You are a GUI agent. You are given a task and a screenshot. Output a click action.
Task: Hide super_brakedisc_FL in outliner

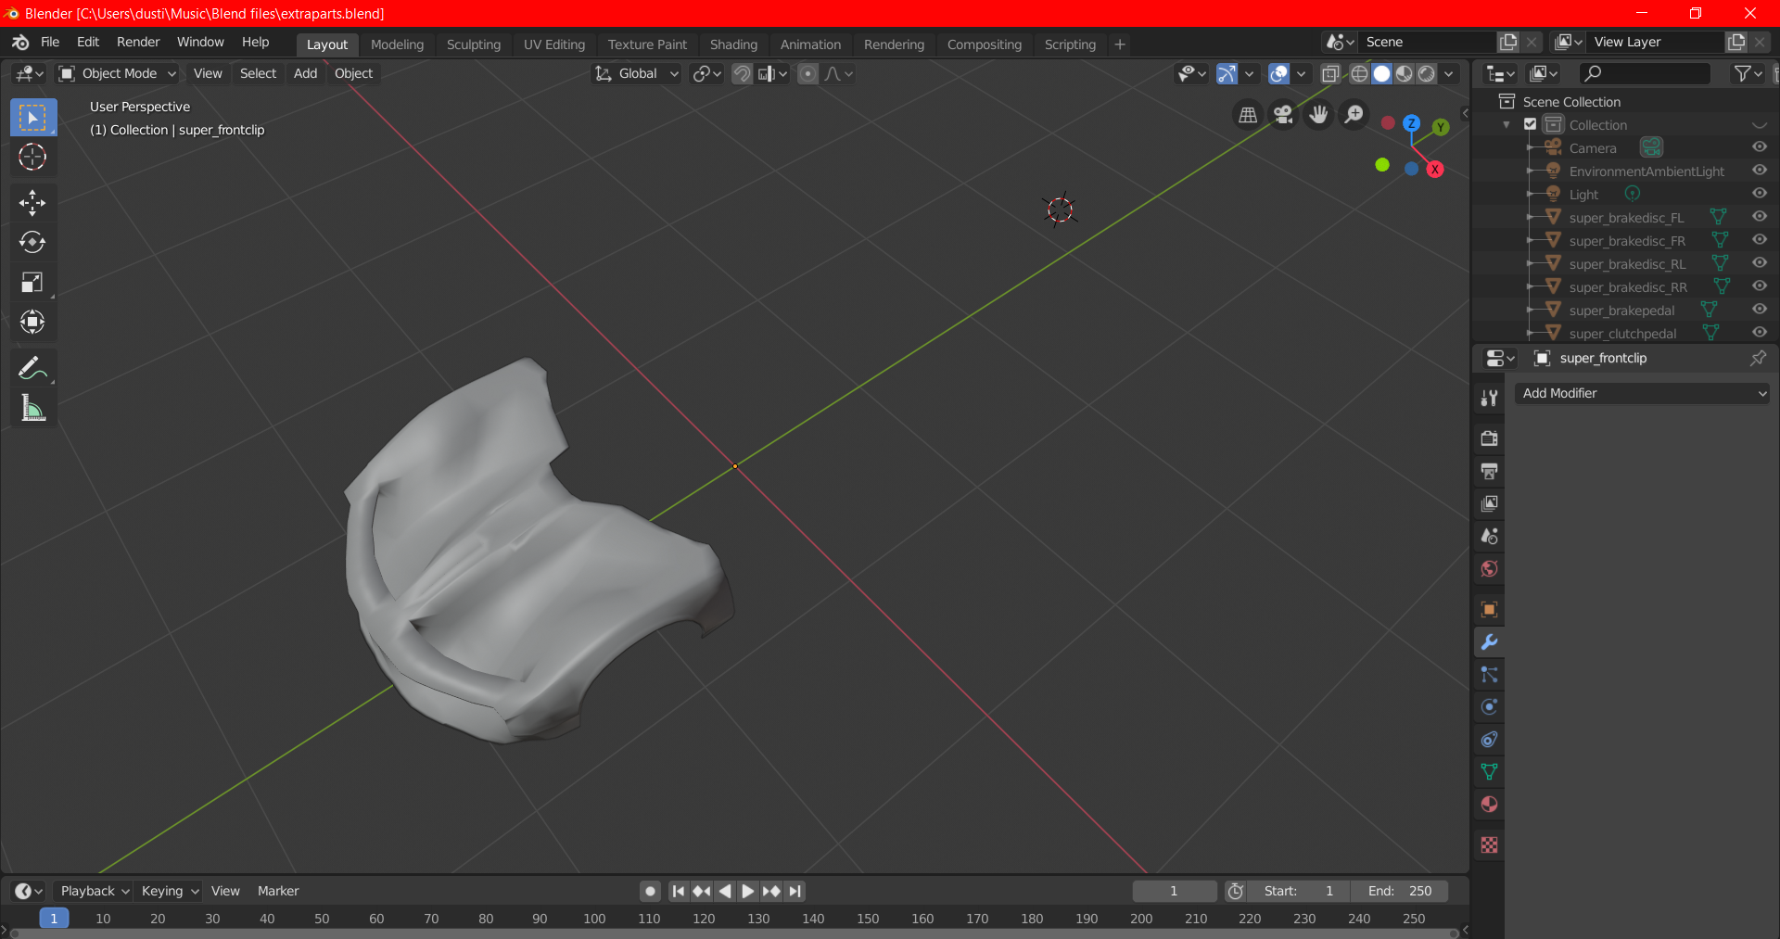[x=1759, y=217]
